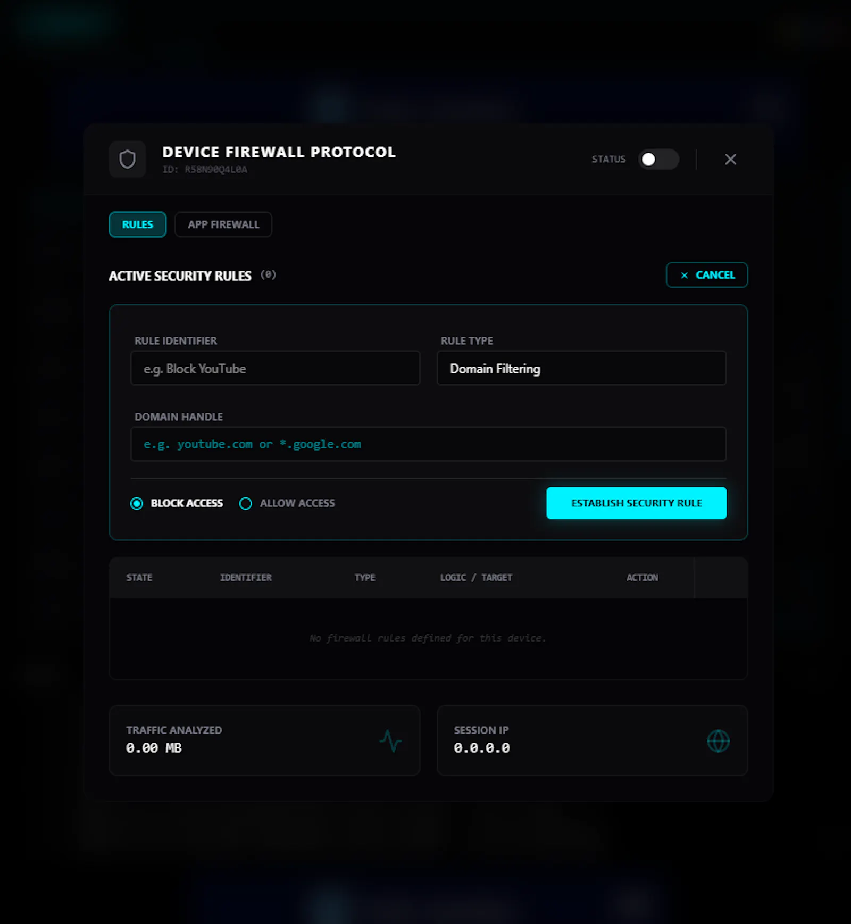The width and height of the screenshot is (851, 924).
Task: Click into the Domain Handle field
Action: [x=429, y=444]
